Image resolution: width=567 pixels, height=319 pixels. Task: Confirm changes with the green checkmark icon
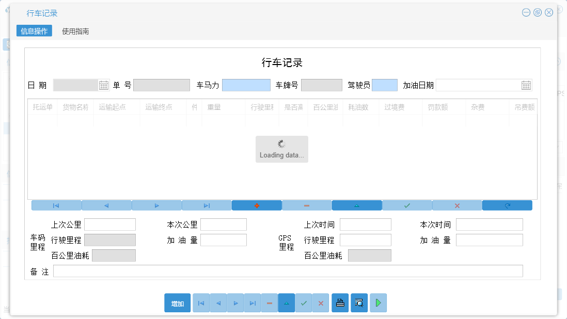406,205
